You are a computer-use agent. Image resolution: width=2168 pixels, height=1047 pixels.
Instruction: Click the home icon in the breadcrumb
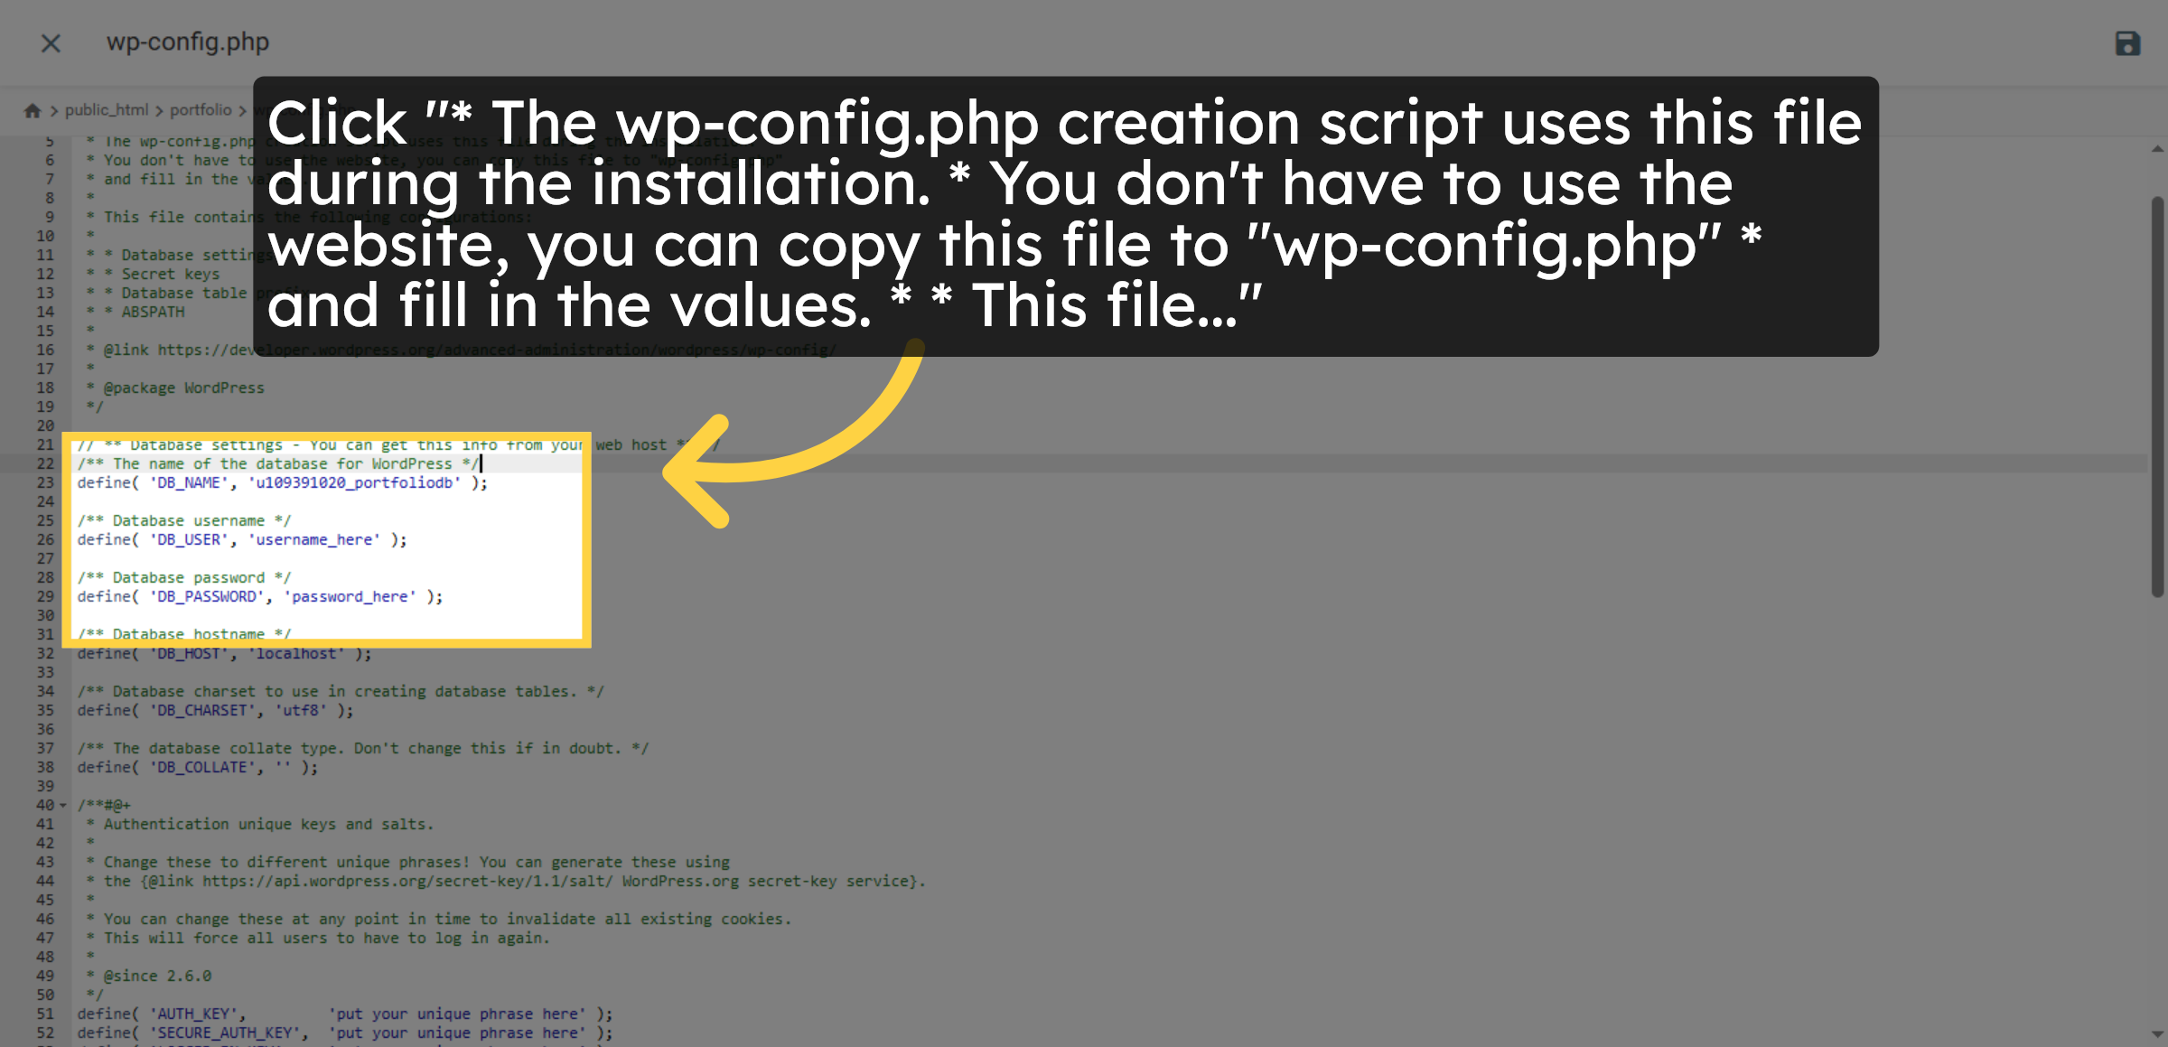coord(33,109)
